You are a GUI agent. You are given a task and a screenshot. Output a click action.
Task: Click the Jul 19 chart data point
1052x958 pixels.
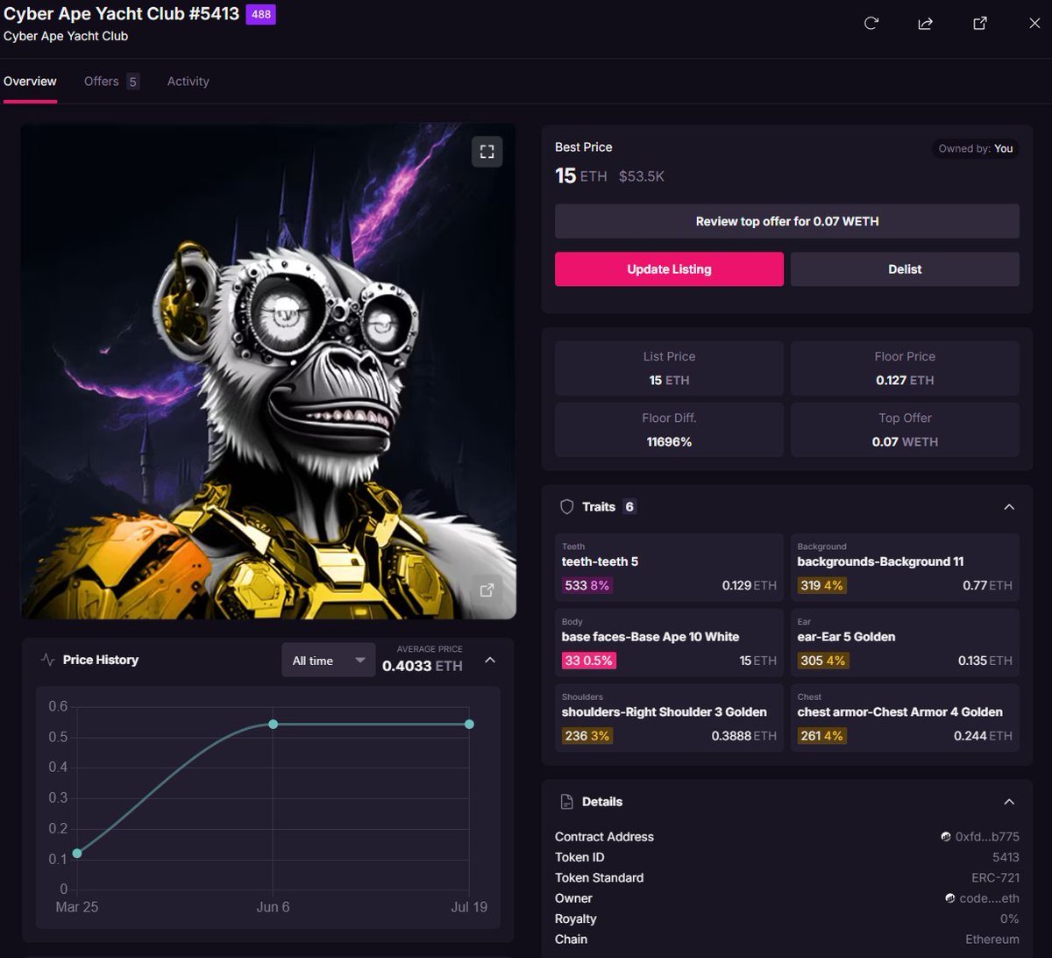point(469,724)
